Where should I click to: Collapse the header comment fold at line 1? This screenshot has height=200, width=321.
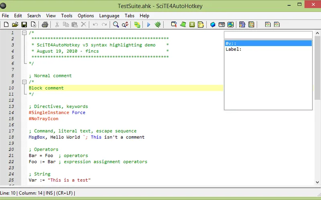click(x=24, y=33)
